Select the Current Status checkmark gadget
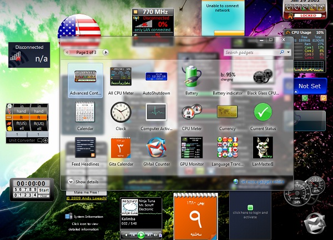The height and width of the screenshot is (240, 333). pyautogui.click(x=263, y=112)
